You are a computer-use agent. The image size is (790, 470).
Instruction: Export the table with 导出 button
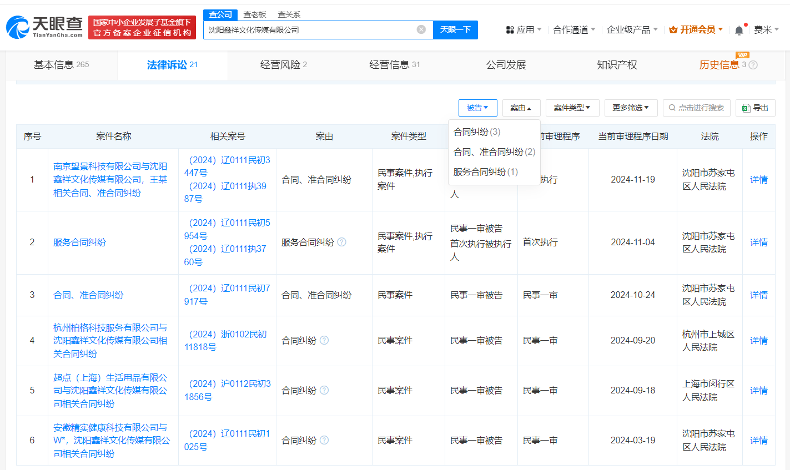(756, 108)
